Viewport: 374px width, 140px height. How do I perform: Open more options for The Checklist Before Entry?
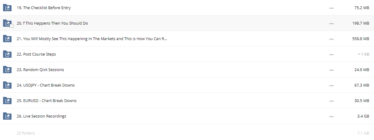point(331,8)
